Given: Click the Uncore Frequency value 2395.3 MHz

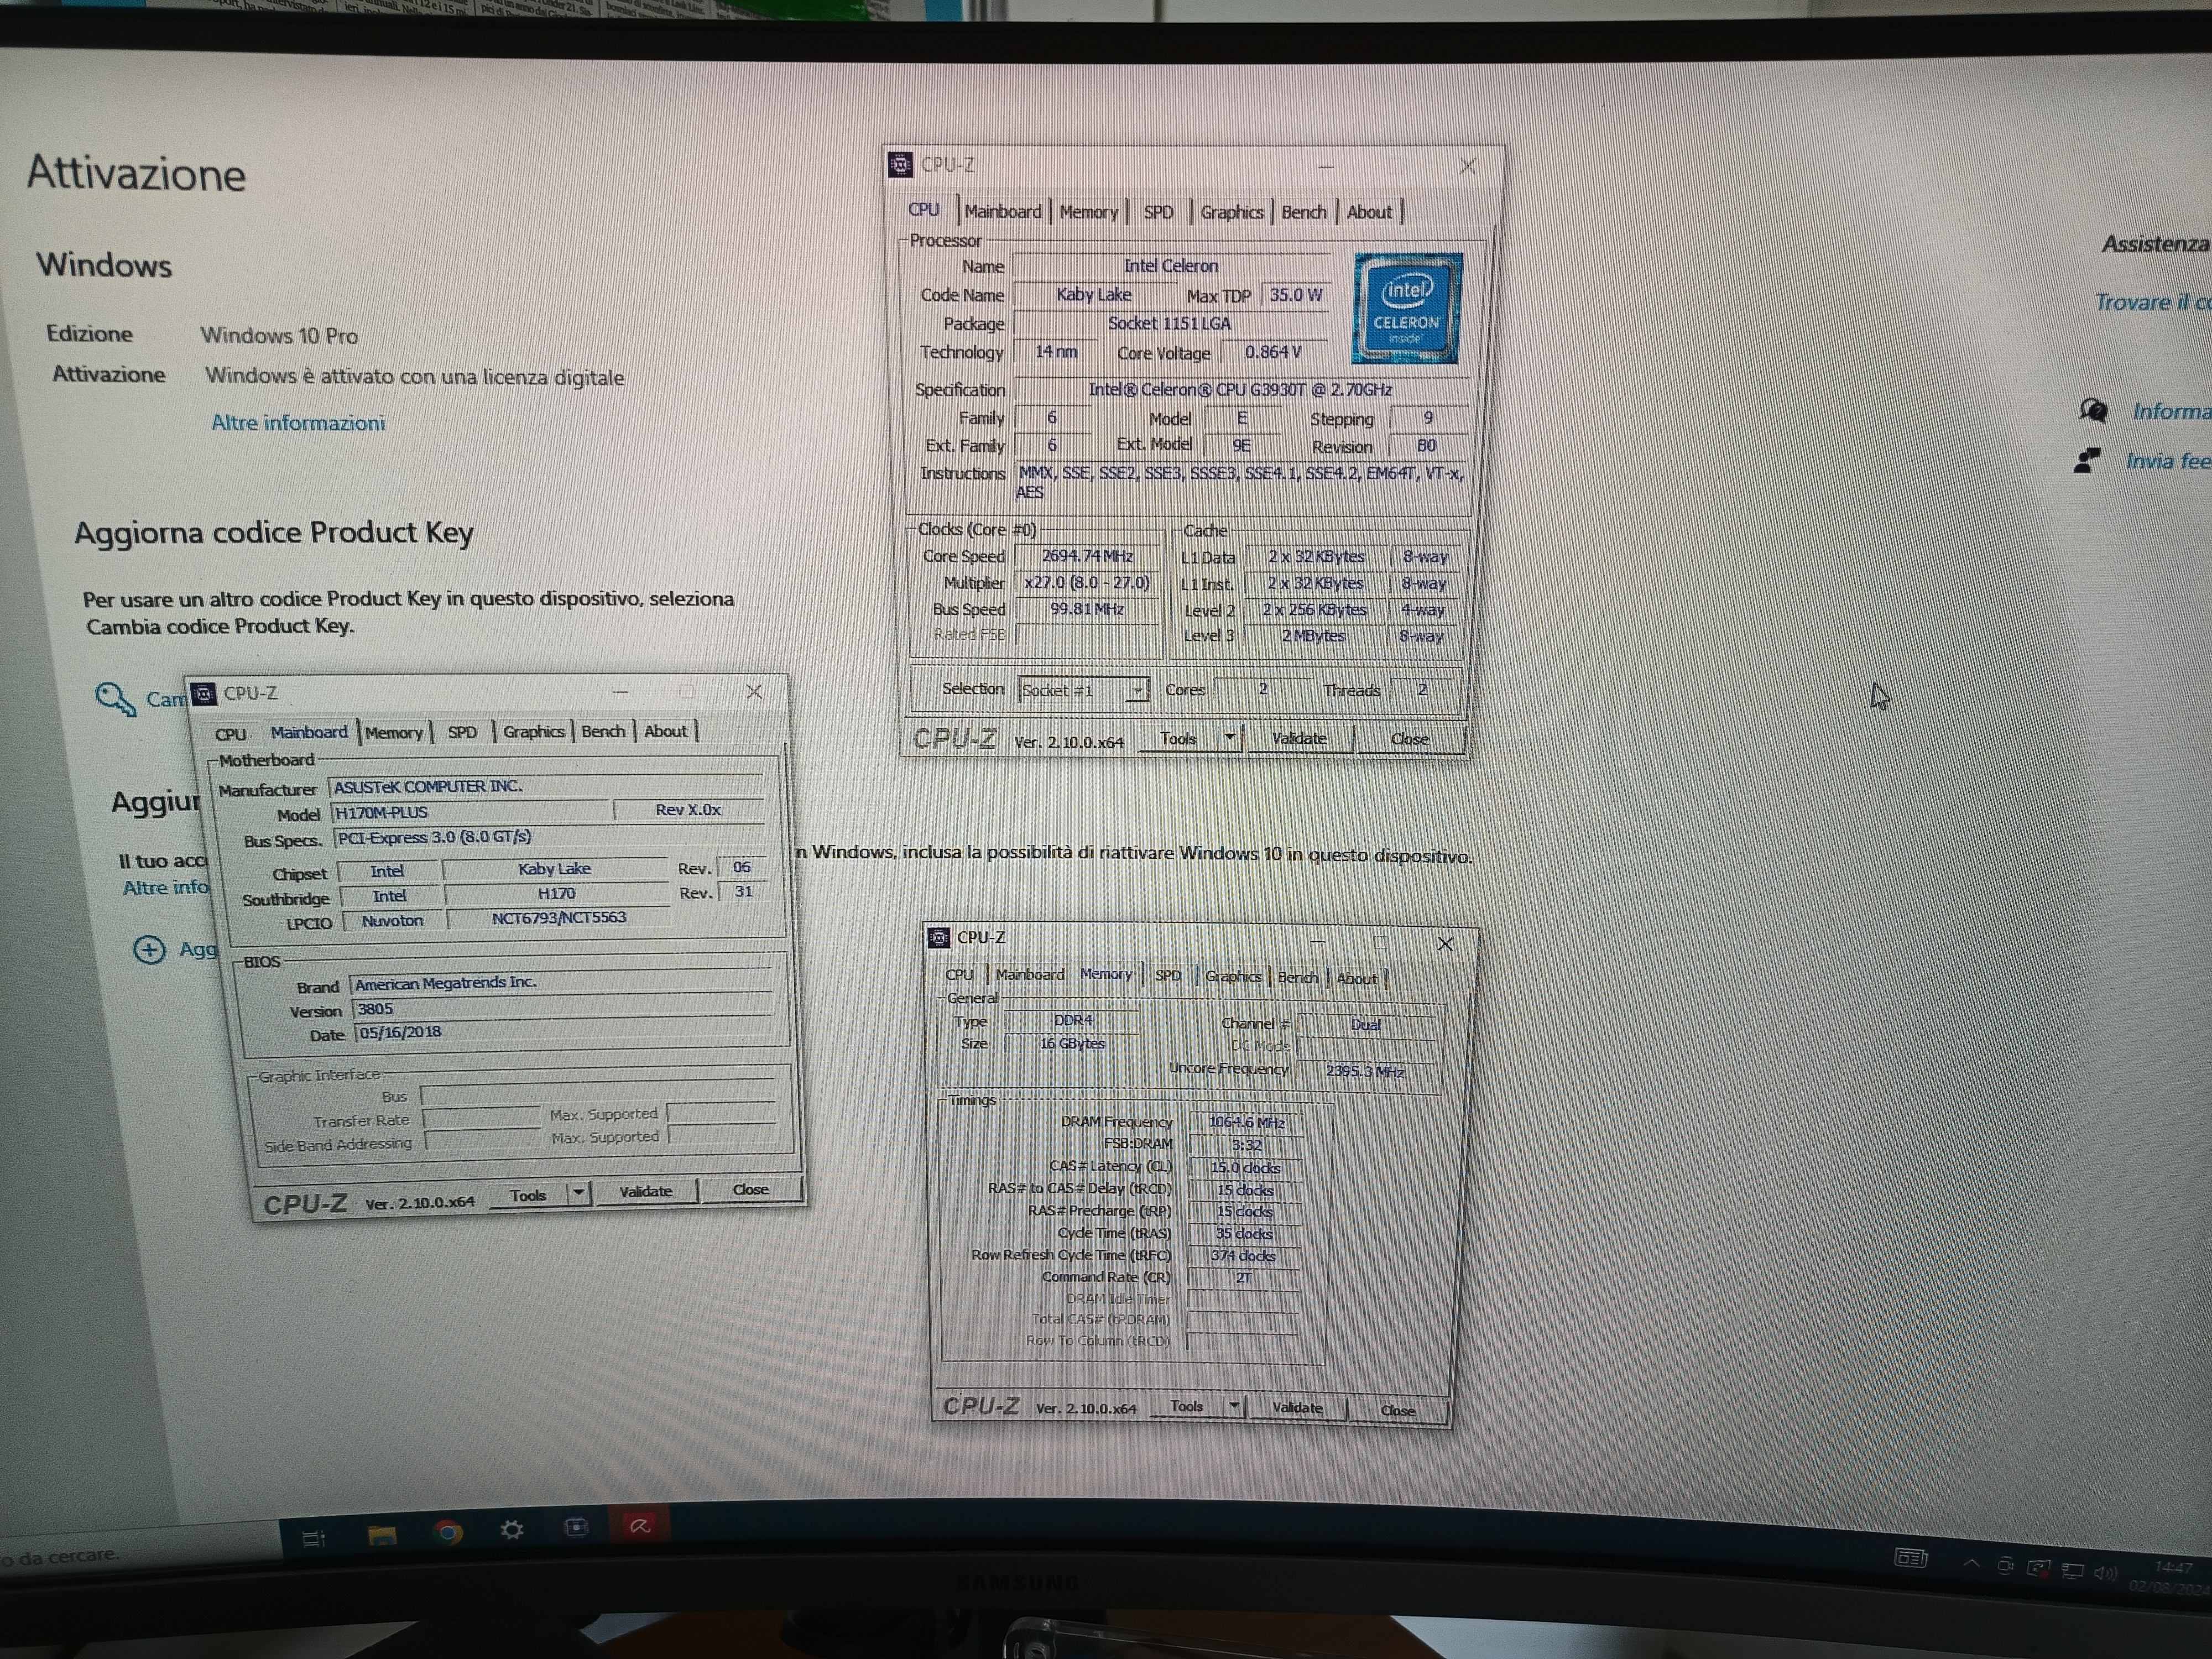Looking at the screenshot, I should [x=1365, y=1071].
